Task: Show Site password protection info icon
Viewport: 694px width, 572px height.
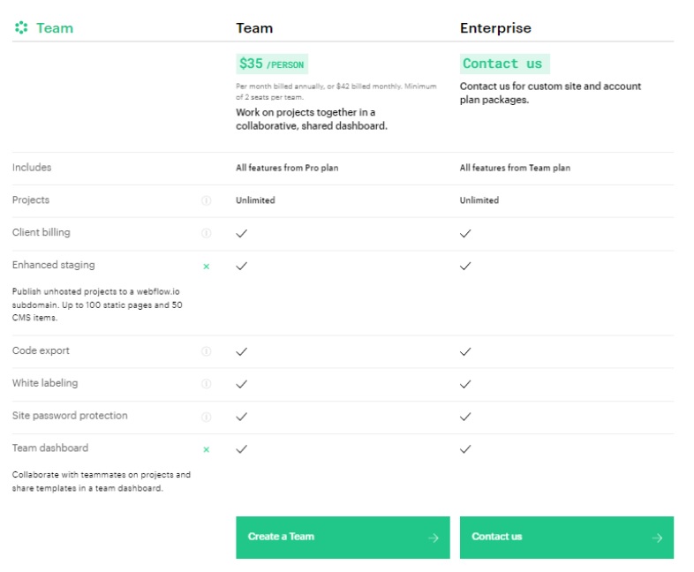Action: (207, 417)
